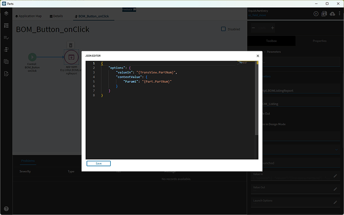The image size is (344, 215).
Task: Click line number 8 in editor gutter
Action: pos(94,95)
